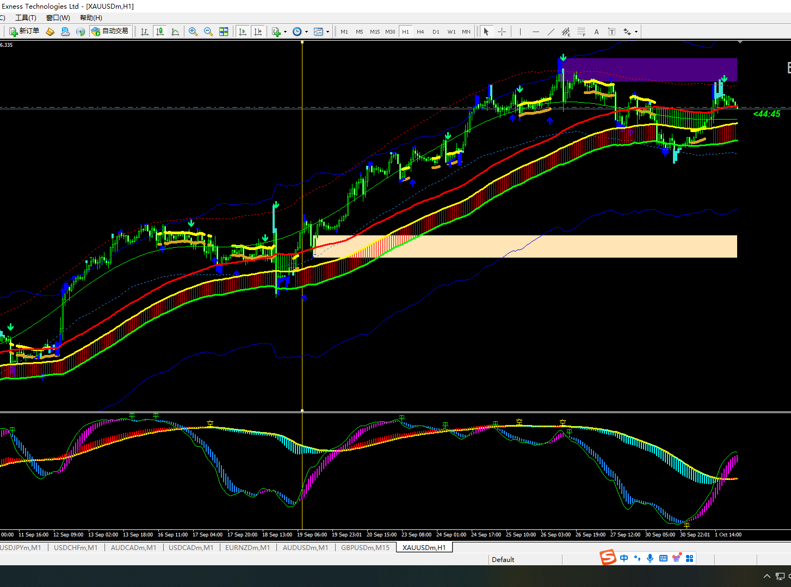Select the Fibonacci retracement tool
Screen dimensions: 791x587
pos(582,32)
